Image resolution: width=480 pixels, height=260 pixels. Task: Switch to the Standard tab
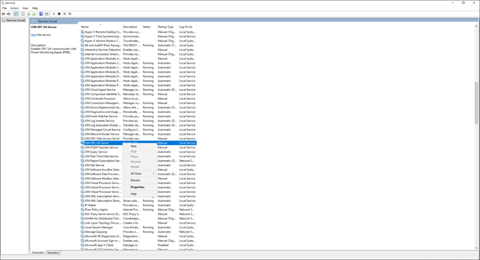(53, 252)
